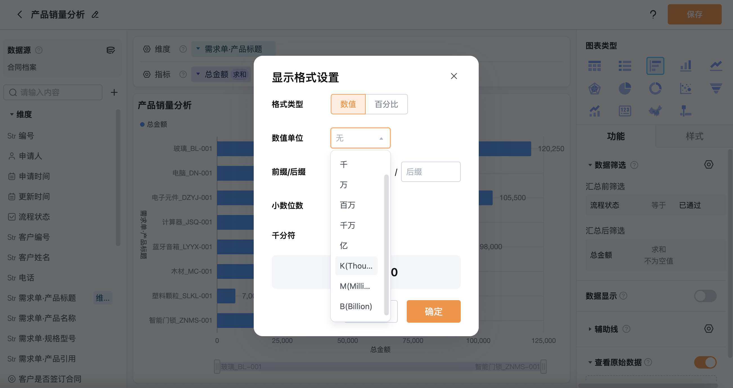Select 千万 unit option
The height and width of the screenshot is (388, 733).
click(356, 225)
